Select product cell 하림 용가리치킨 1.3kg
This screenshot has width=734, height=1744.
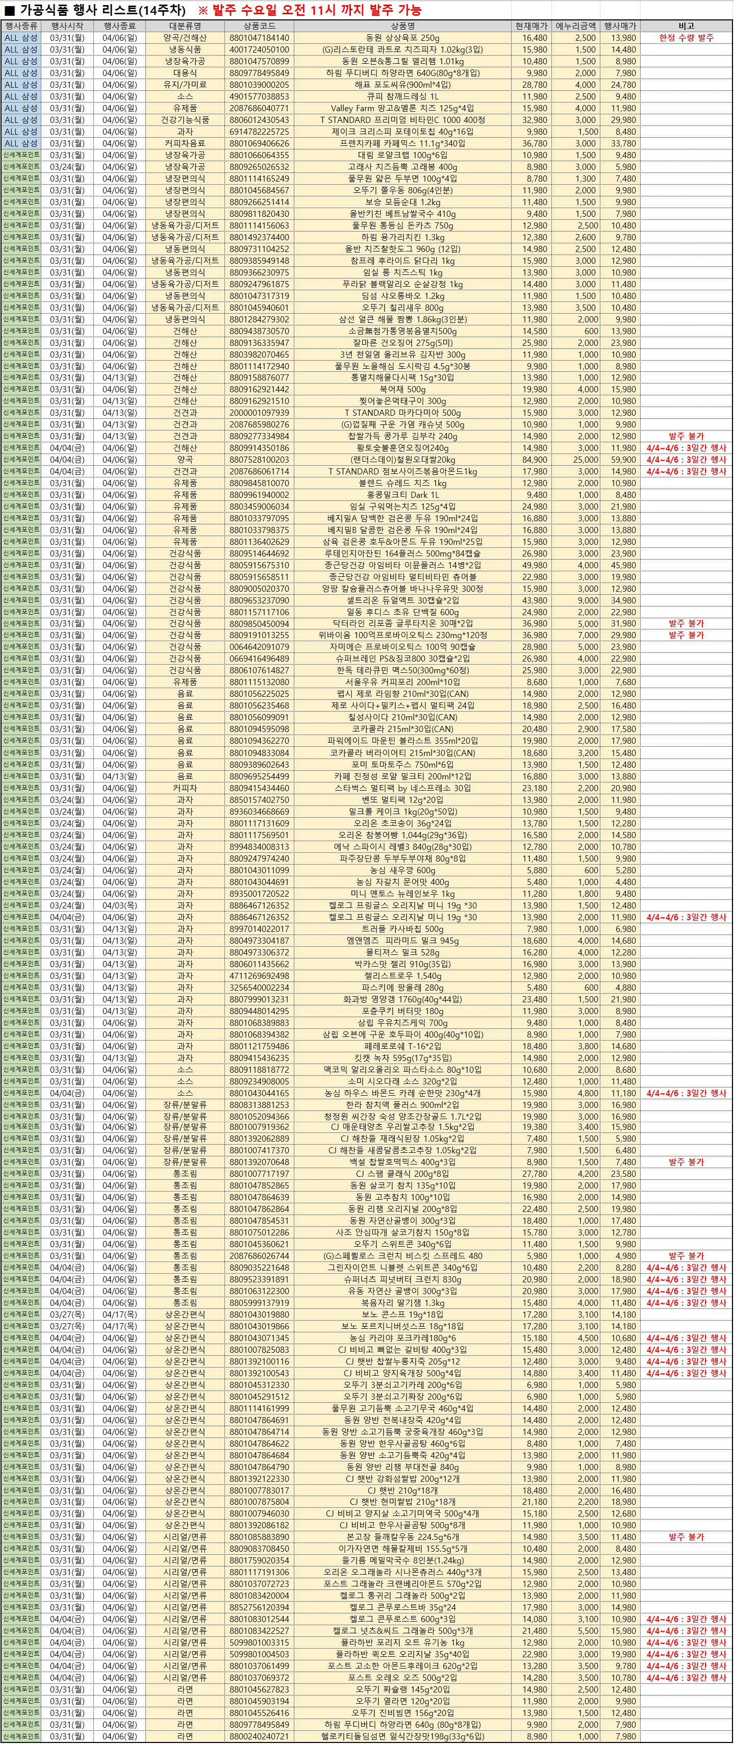click(402, 237)
